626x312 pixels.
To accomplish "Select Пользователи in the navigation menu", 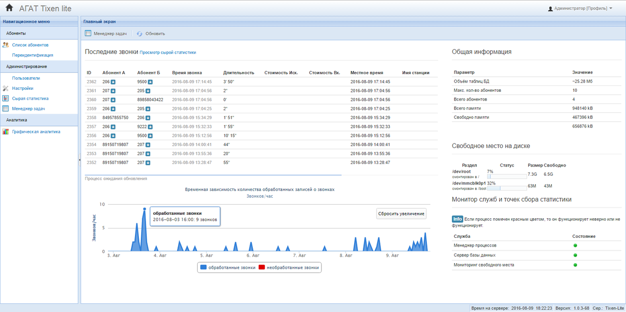I will click(x=26, y=78).
